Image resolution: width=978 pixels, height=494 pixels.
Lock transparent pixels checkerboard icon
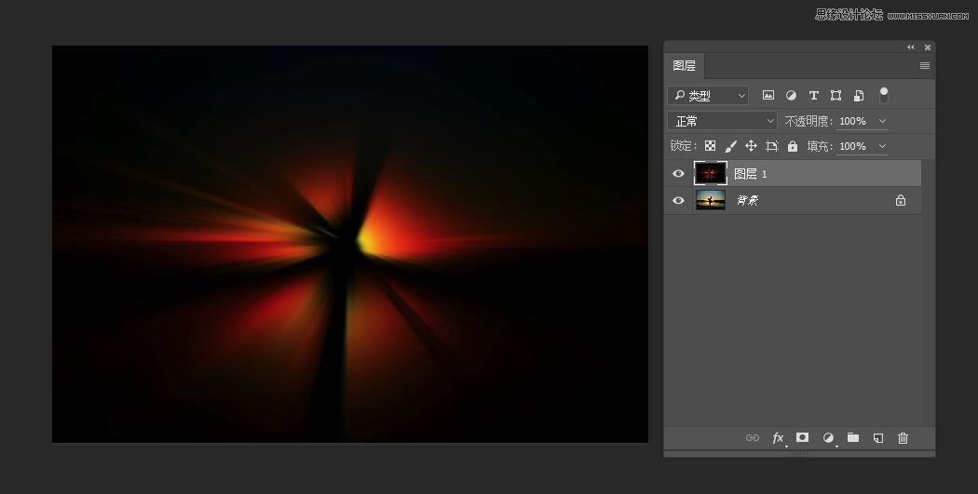click(x=710, y=146)
